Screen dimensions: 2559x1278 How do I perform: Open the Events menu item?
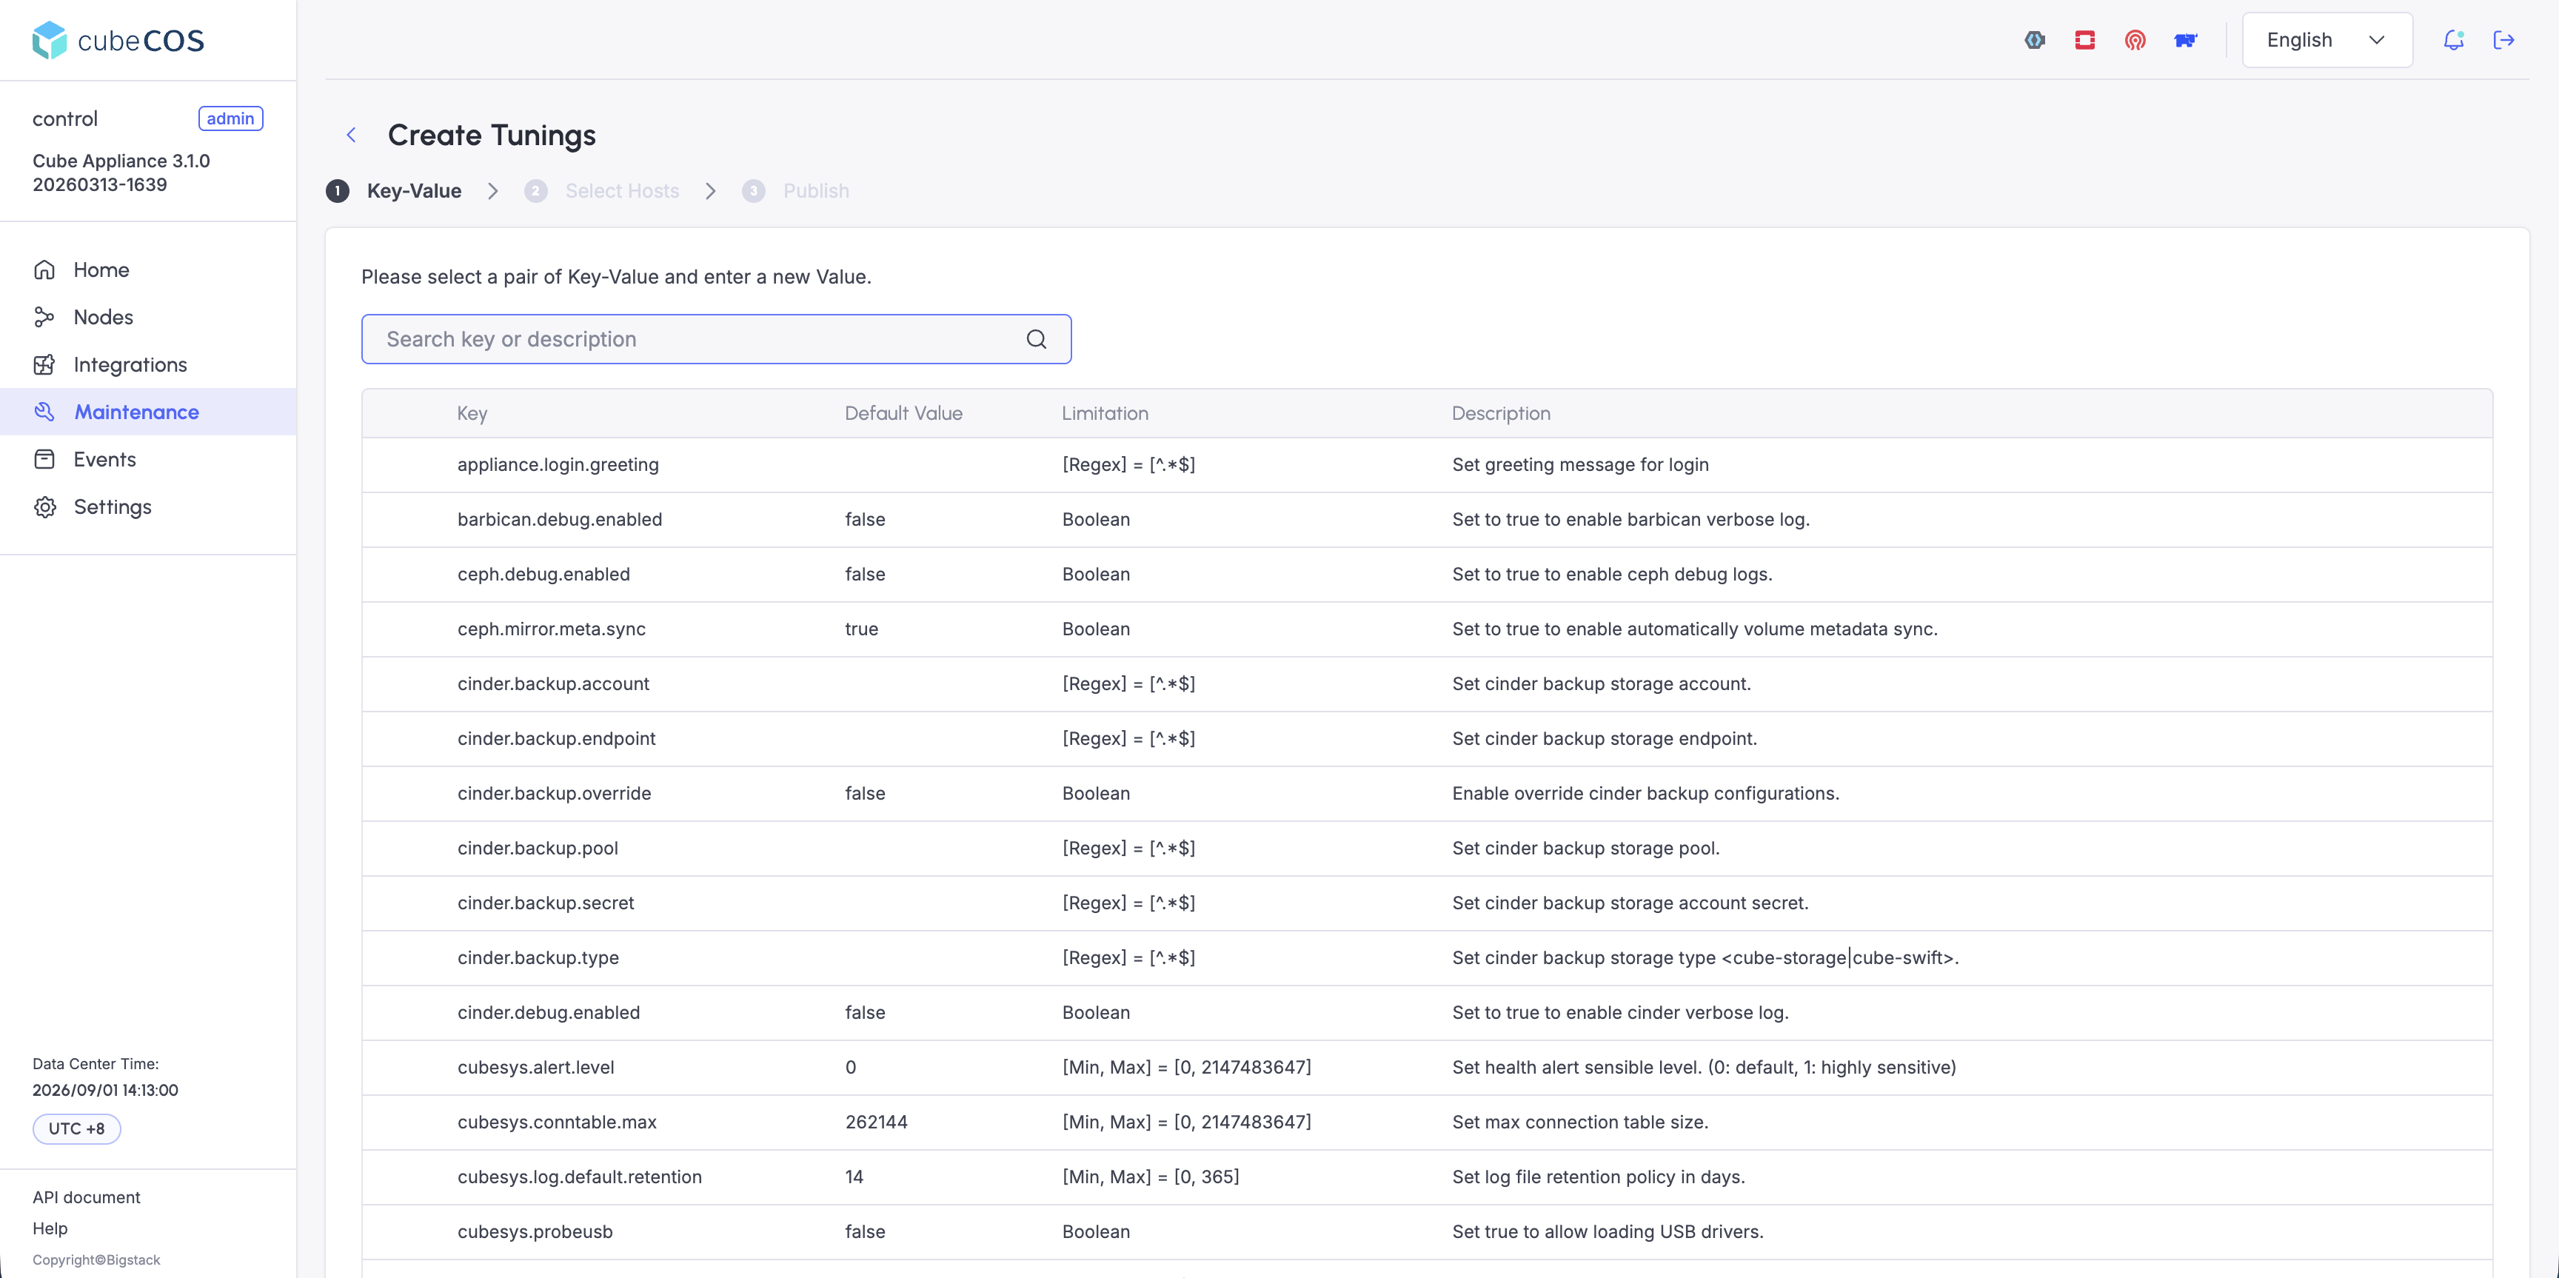(148, 460)
